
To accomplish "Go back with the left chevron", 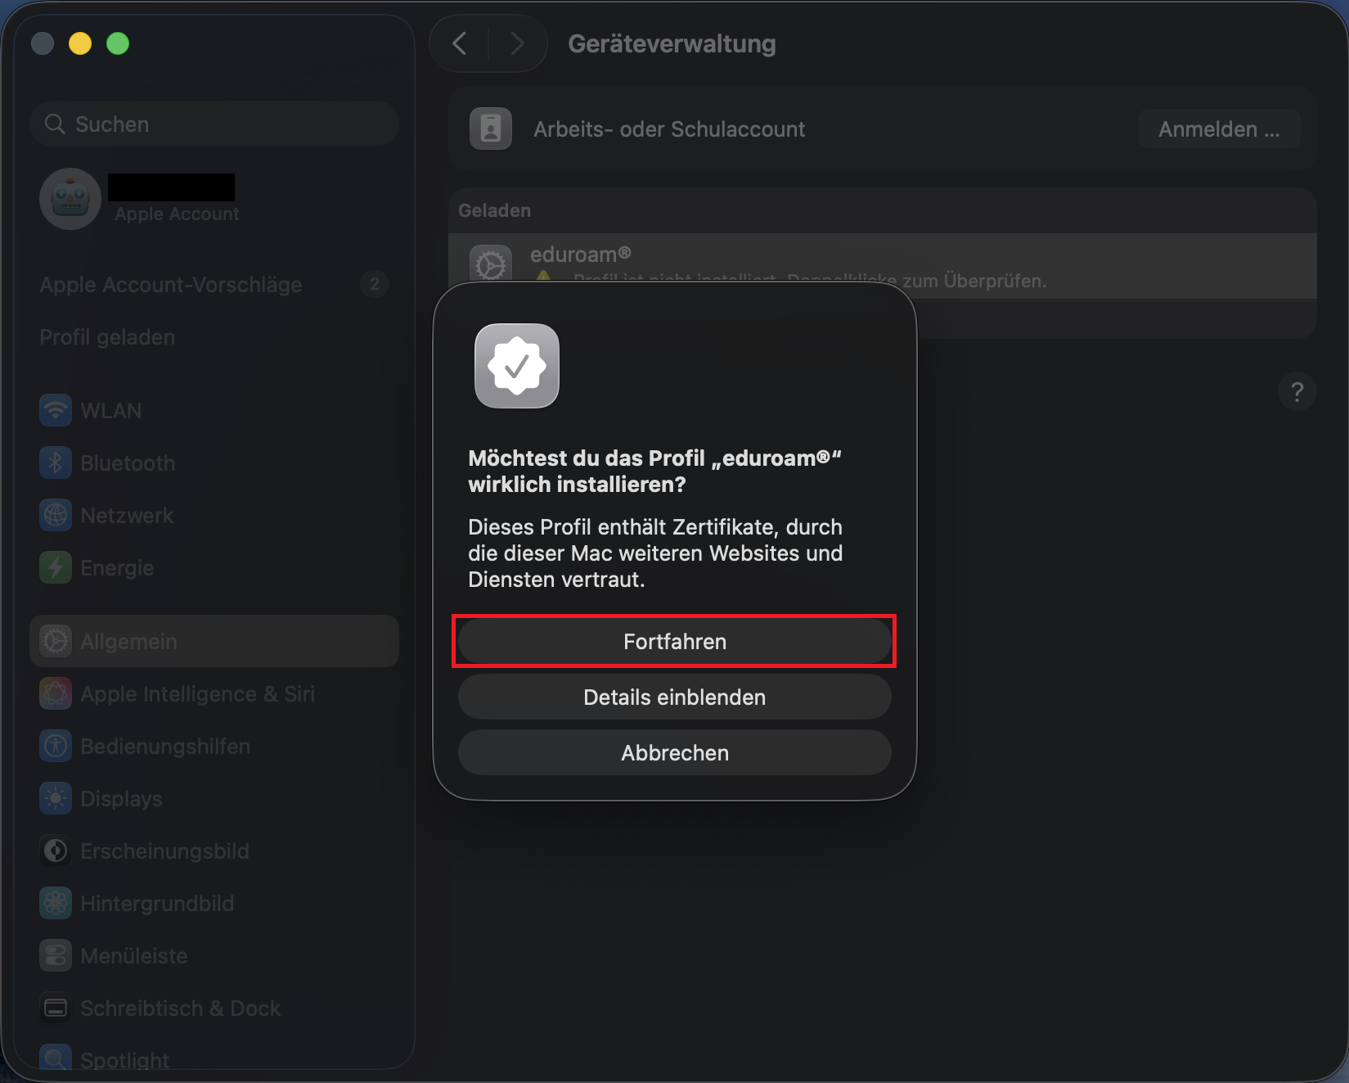I will (460, 43).
